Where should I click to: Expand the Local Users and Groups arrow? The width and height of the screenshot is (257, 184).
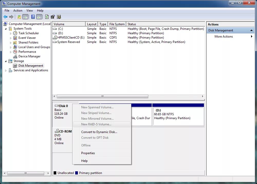pos(11,47)
